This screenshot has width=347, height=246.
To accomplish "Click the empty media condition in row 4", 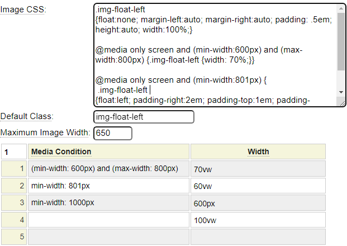I will pos(109,220).
